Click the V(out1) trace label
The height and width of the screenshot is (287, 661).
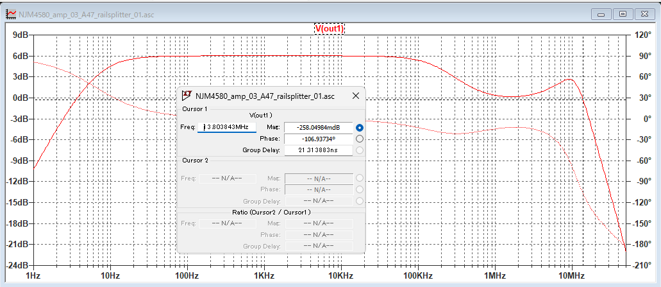point(330,29)
